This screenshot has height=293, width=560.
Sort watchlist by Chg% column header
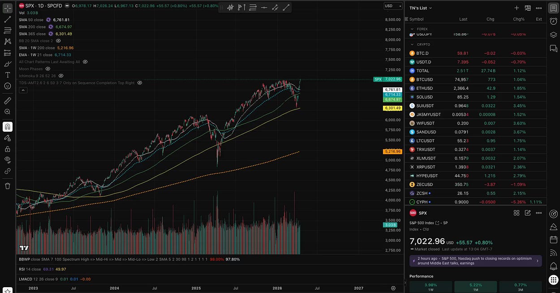click(519, 19)
